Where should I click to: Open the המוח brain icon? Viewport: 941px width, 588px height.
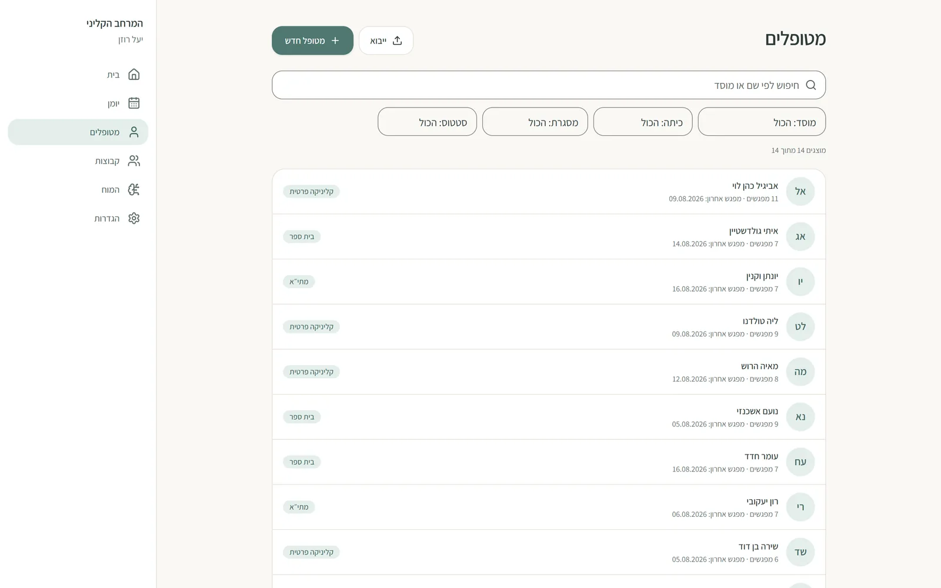coord(134,189)
